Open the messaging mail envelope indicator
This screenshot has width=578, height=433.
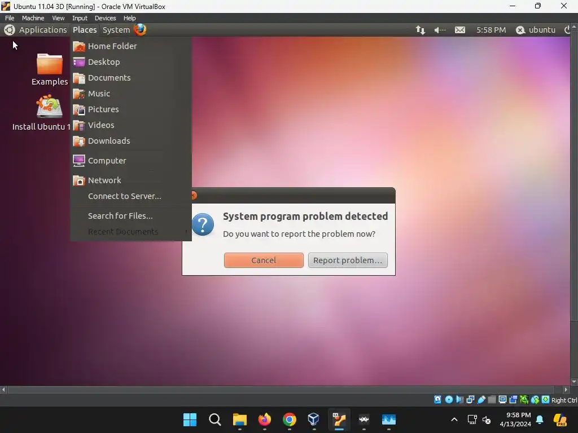click(x=459, y=30)
